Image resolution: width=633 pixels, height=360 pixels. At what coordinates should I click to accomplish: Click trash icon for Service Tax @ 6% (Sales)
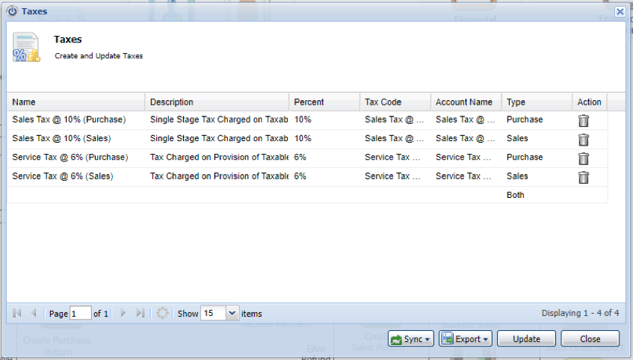[x=584, y=177]
